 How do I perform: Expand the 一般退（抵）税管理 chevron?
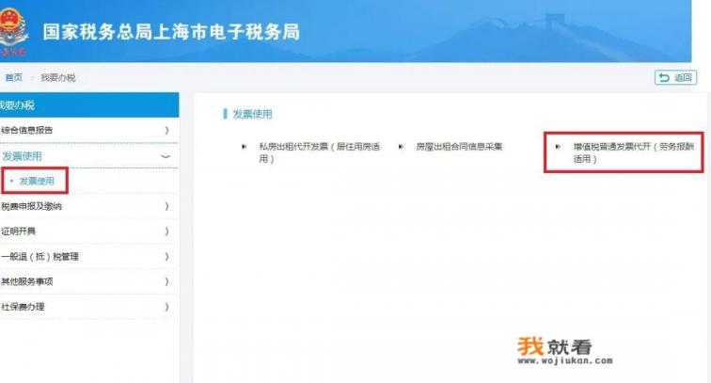(166, 257)
